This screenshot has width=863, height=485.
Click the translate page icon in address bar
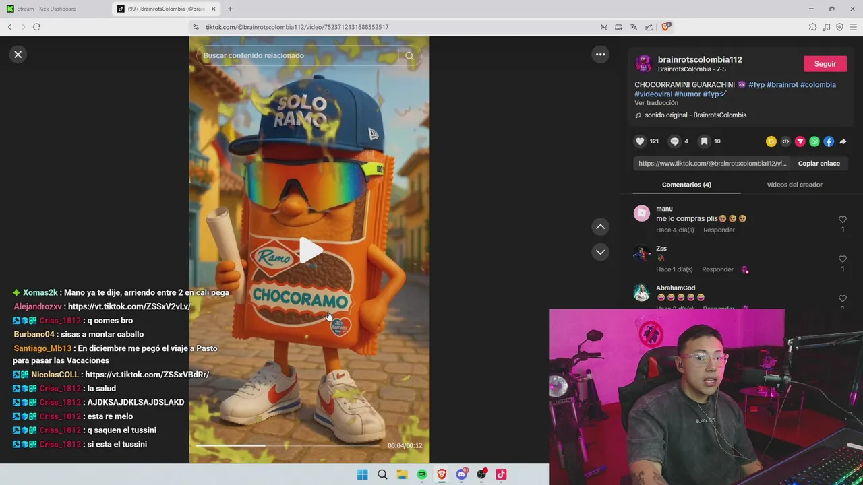[634, 27]
